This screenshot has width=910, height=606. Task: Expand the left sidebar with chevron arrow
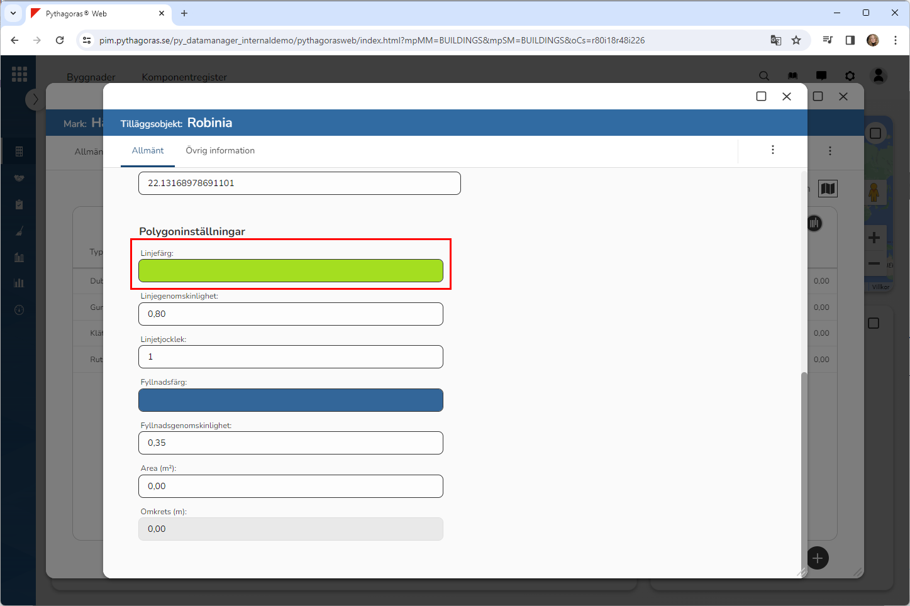click(35, 99)
